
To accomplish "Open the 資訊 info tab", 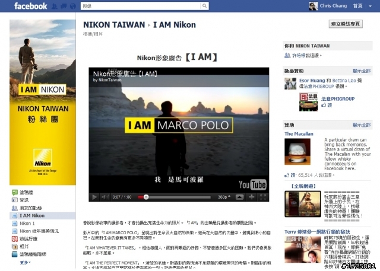I will 24,200.
